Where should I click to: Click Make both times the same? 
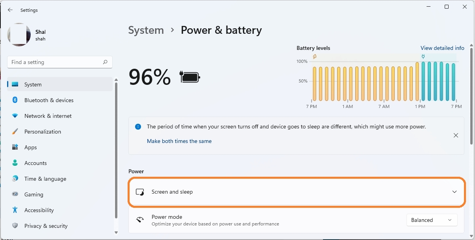[179, 141]
